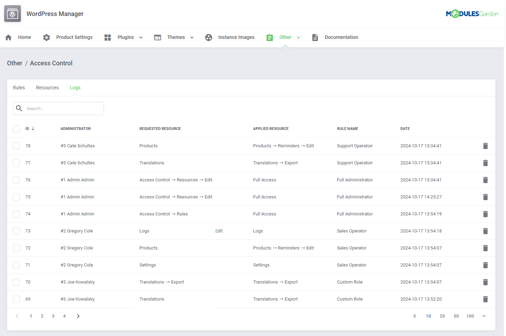Select the Plugins grid icon
Image resolution: width=506 pixels, height=336 pixels.
107,37
